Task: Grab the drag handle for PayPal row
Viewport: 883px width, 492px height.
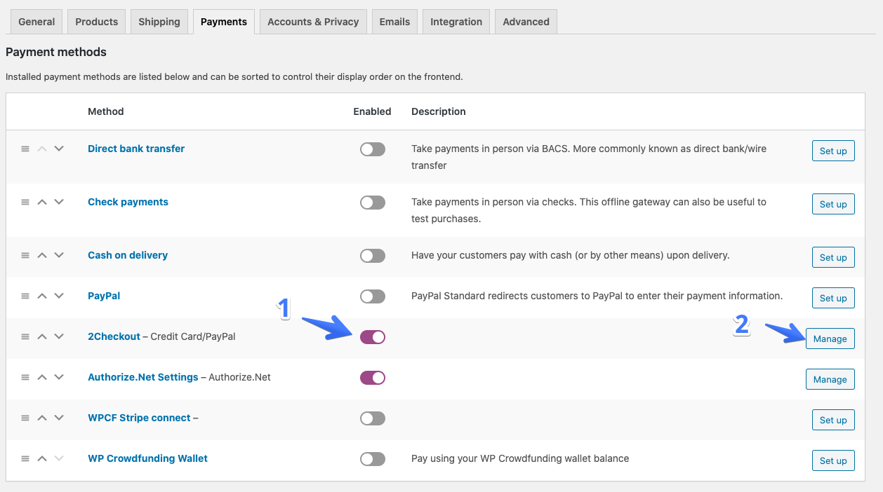Action: click(25, 296)
